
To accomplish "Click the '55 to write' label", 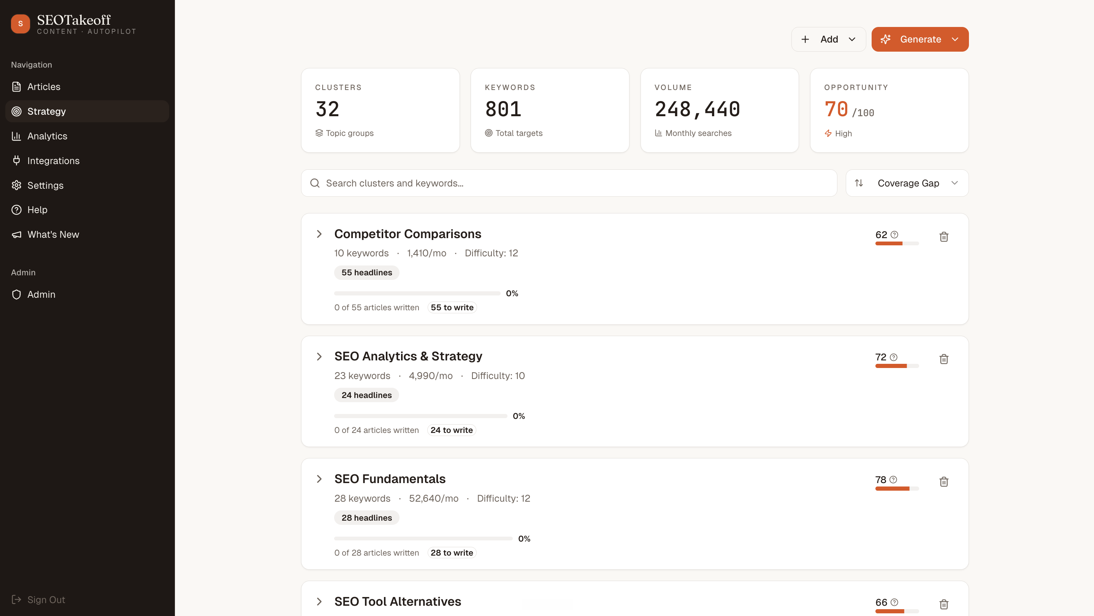I will [452, 307].
